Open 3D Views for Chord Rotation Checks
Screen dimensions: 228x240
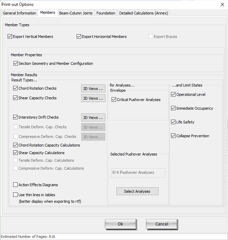[x=93, y=89]
